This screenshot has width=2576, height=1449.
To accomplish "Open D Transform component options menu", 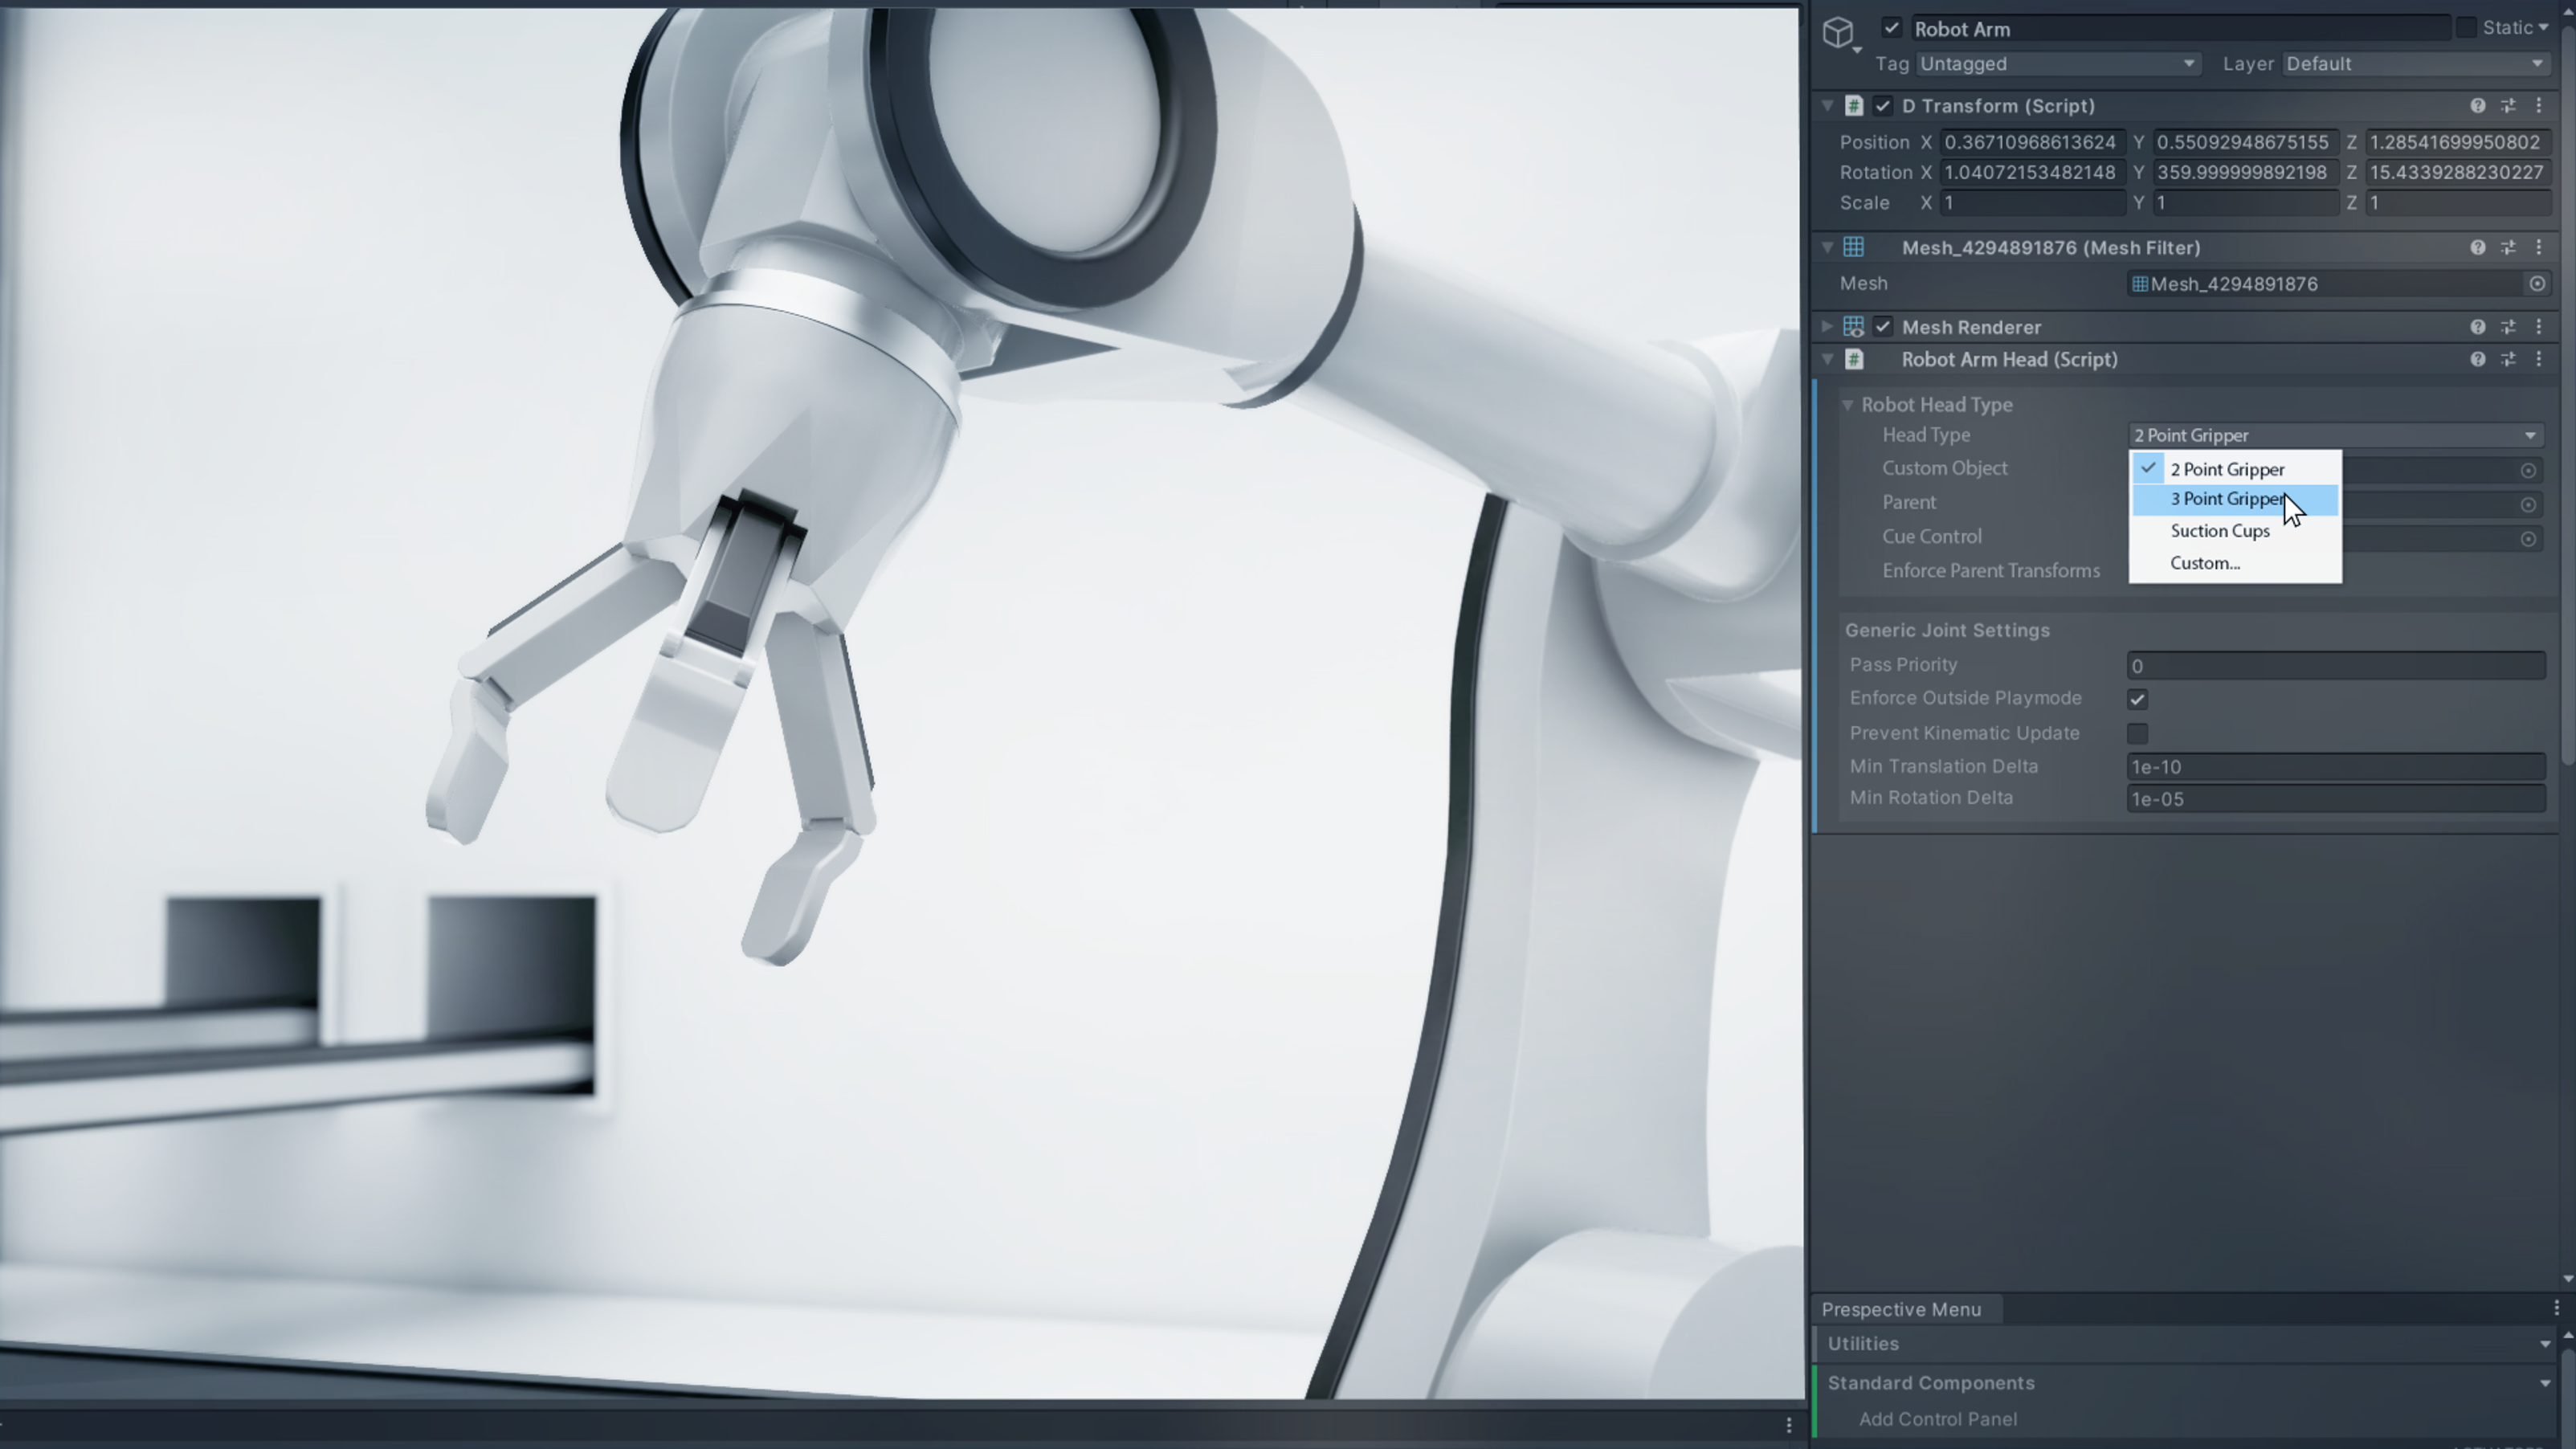I will coord(2539,106).
